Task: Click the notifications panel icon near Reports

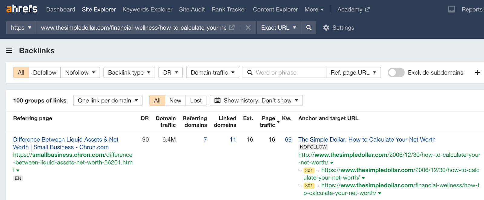Action: 451,9
